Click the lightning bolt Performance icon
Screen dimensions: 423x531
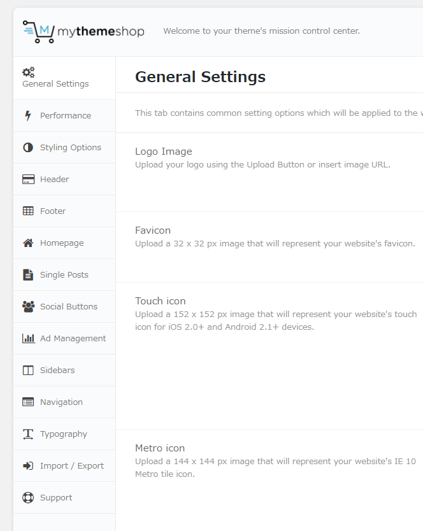[x=28, y=115]
